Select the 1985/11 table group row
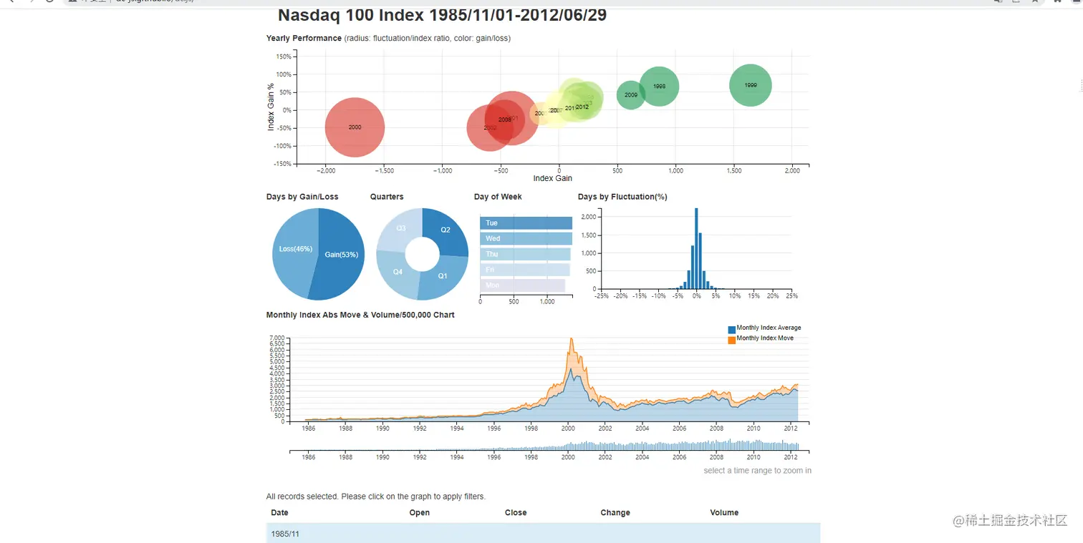Screen dimensions: 1083x543 pos(543,534)
